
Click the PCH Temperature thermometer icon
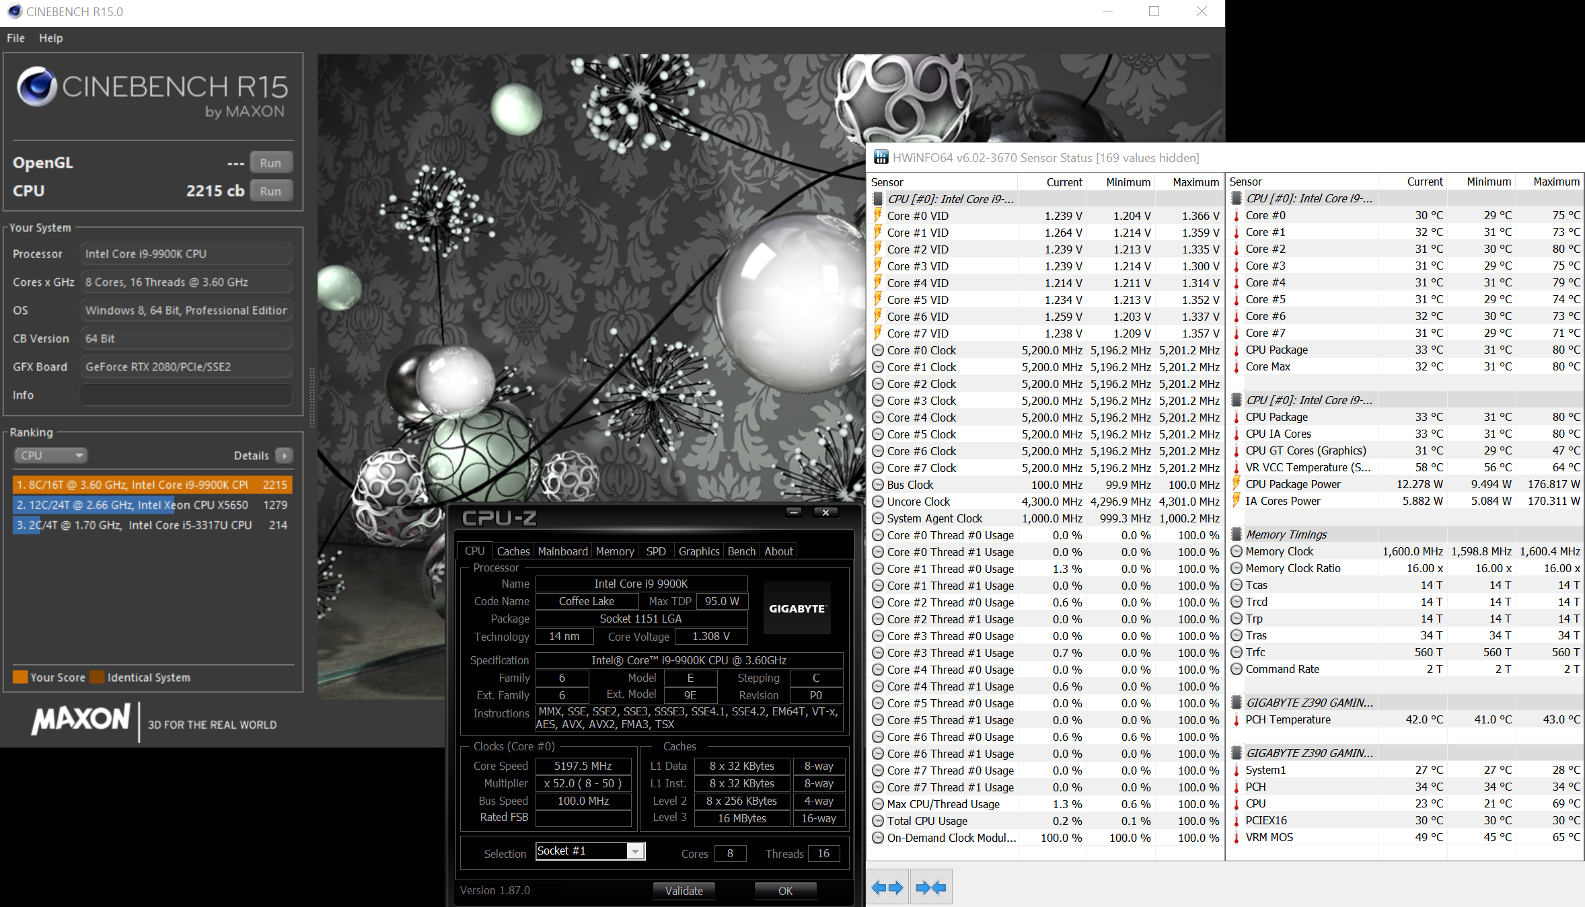point(1237,719)
